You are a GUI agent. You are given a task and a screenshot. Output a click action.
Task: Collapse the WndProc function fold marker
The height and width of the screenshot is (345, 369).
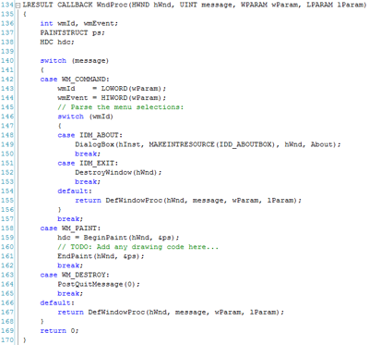click(x=18, y=5)
